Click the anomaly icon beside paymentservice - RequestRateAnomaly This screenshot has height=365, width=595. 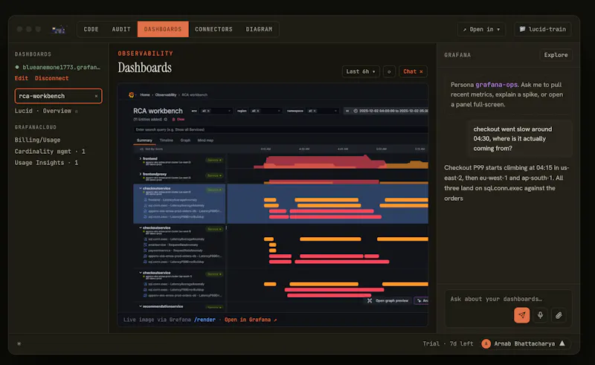pos(145,251)
